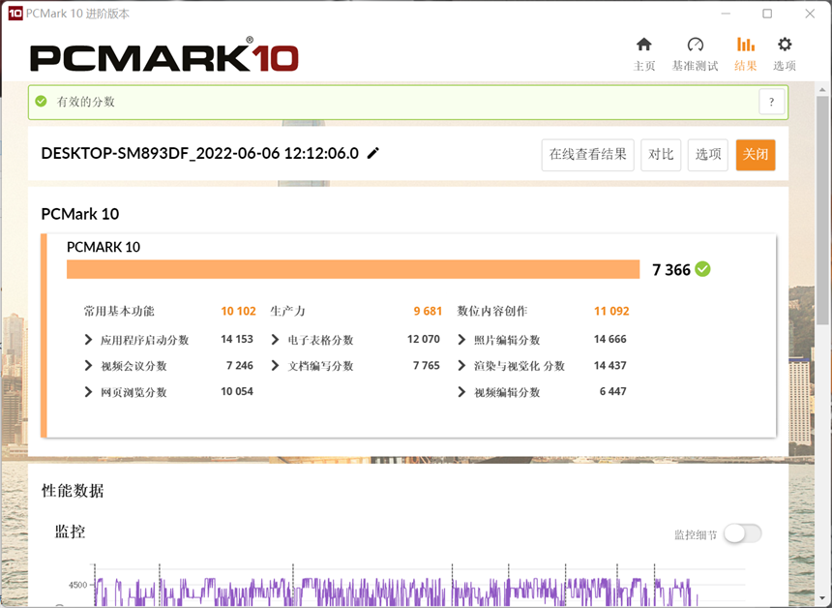The image size is (832, 608).
Task: Click the score value 14 437
Action: click(x=610, y=365)
